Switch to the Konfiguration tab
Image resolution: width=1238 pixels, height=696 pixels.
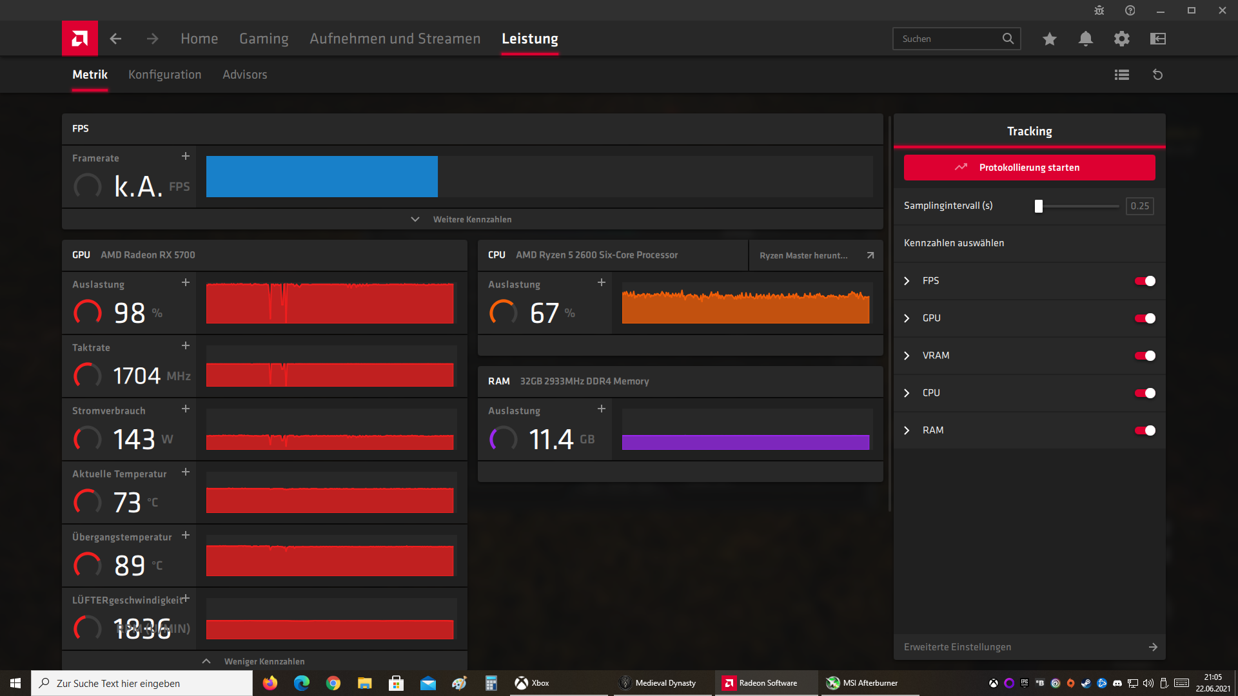tap(164, 75)
